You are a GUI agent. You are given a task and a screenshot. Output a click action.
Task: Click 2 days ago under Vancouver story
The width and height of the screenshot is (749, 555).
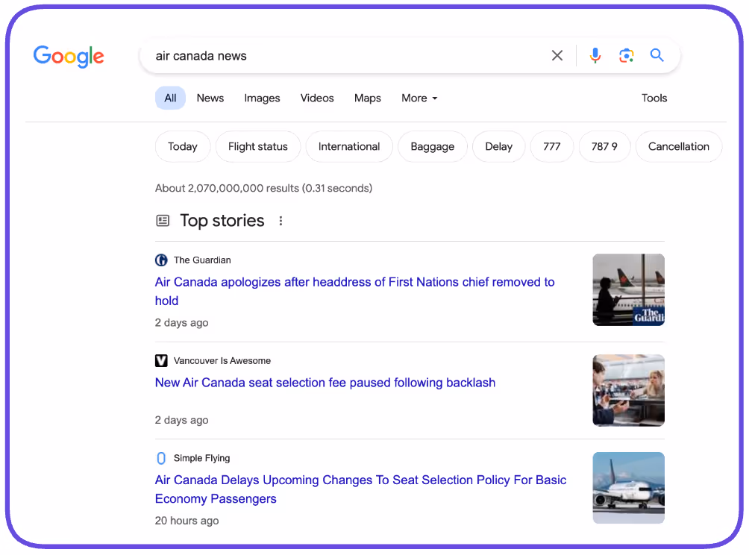coord(181,420)
